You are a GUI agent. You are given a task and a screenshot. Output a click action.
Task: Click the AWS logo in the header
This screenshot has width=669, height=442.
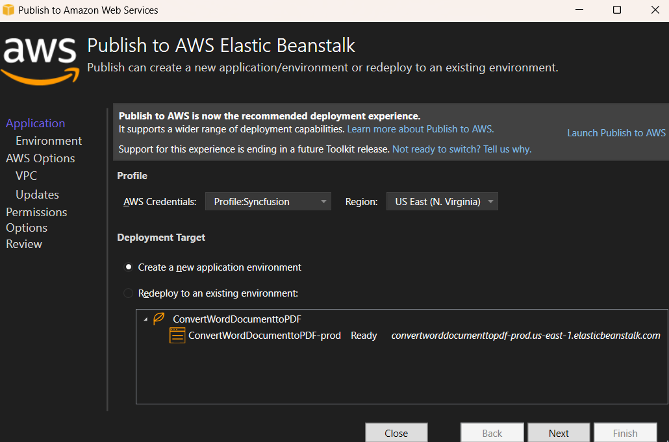click(x=40, y=61)
